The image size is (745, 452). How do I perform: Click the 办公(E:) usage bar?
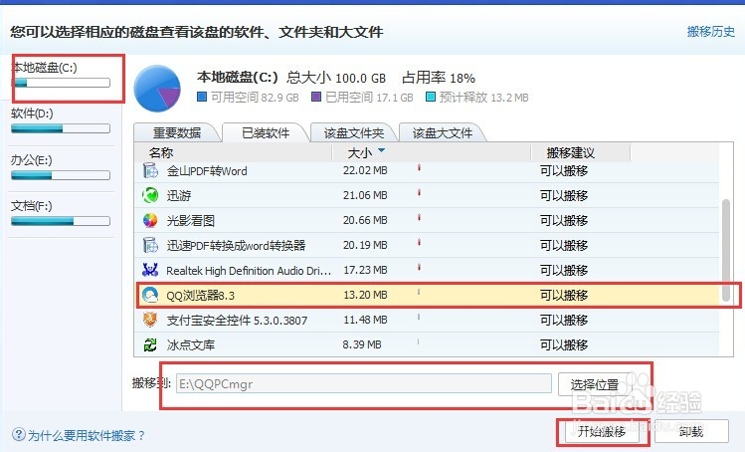coord(61,175)
